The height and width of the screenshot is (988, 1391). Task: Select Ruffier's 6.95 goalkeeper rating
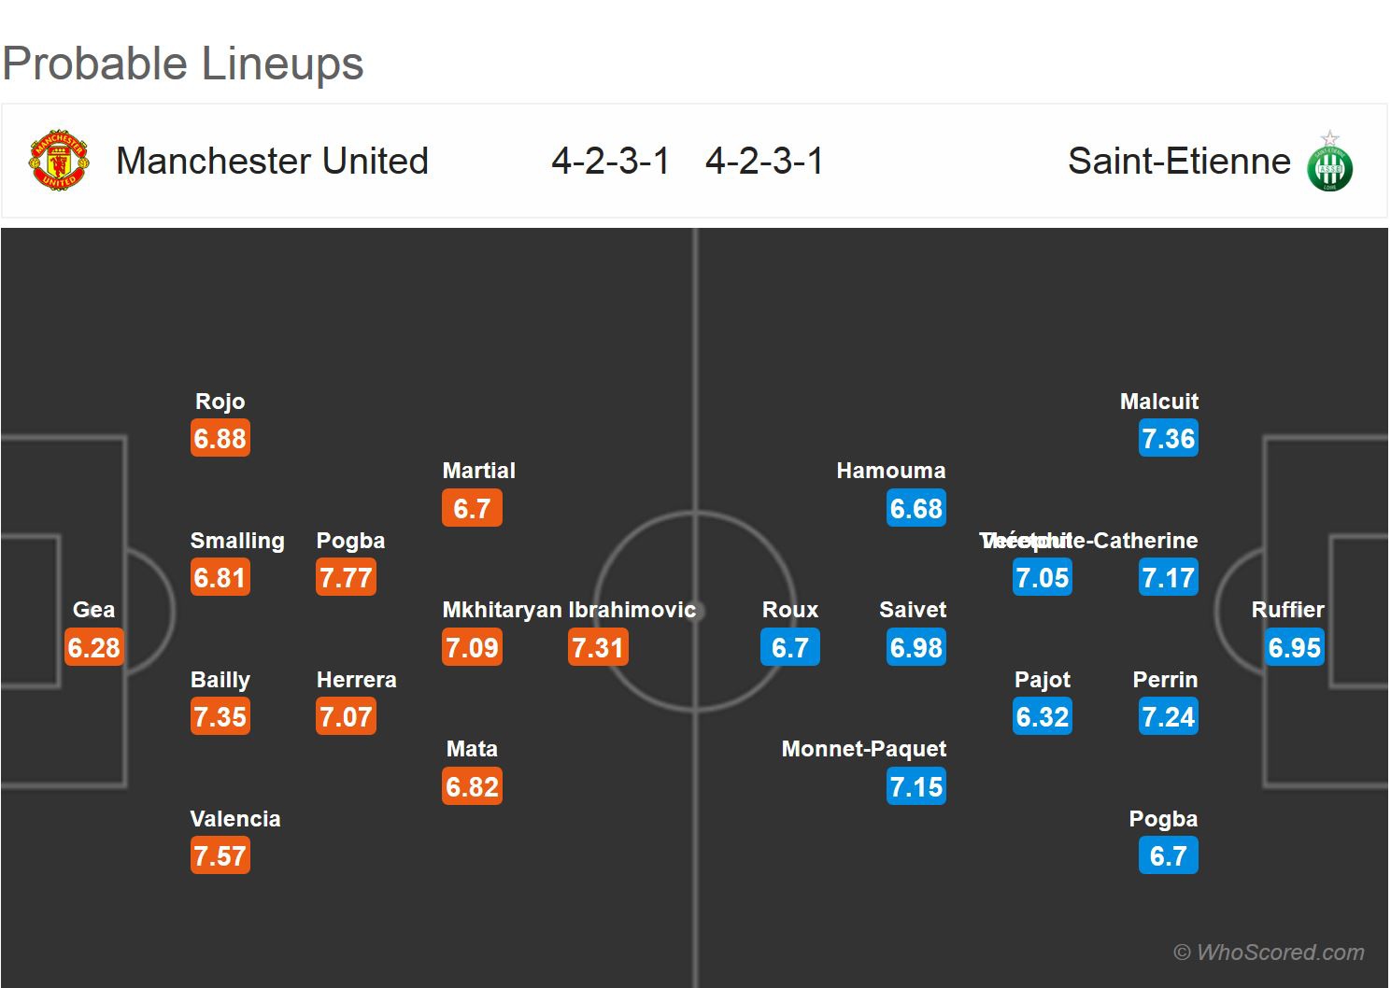tap(1294, 647)
